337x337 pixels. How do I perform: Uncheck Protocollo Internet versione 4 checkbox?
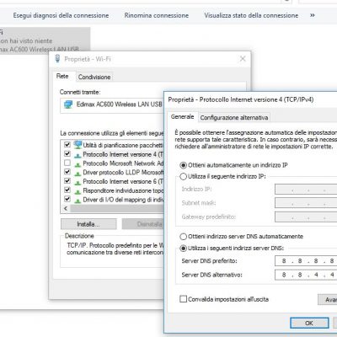67,153
